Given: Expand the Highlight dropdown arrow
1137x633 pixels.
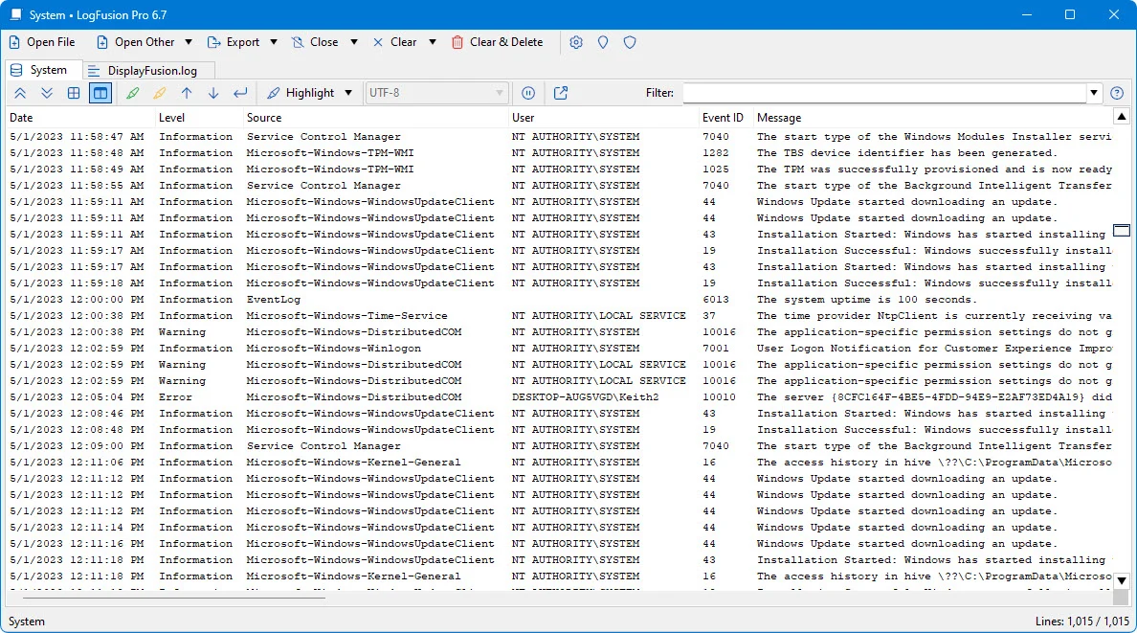Looking at the screenshot, I should (x=348, y=93).
